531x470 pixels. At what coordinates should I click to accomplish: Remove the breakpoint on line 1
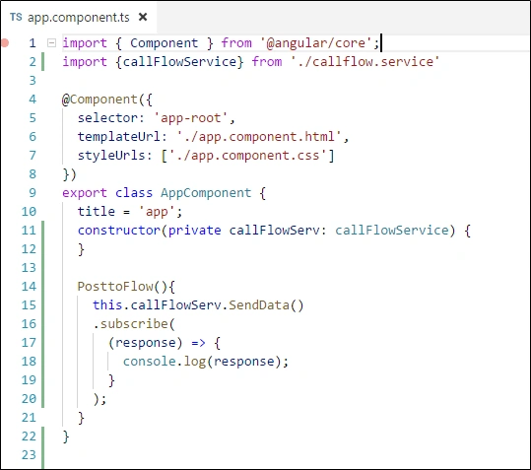click(x=5, y=43)
